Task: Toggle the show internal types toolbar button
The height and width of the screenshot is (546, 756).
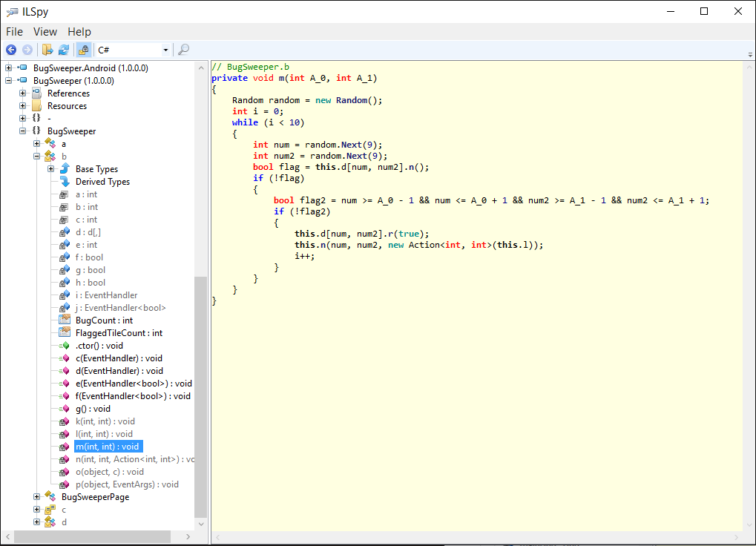Action: (x=83, y=50)
